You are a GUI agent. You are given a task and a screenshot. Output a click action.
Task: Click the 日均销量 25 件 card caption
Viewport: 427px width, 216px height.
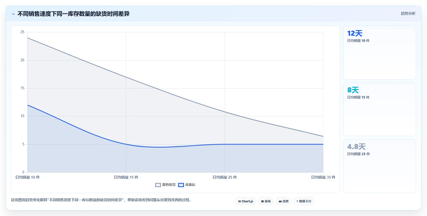[358, 154]
